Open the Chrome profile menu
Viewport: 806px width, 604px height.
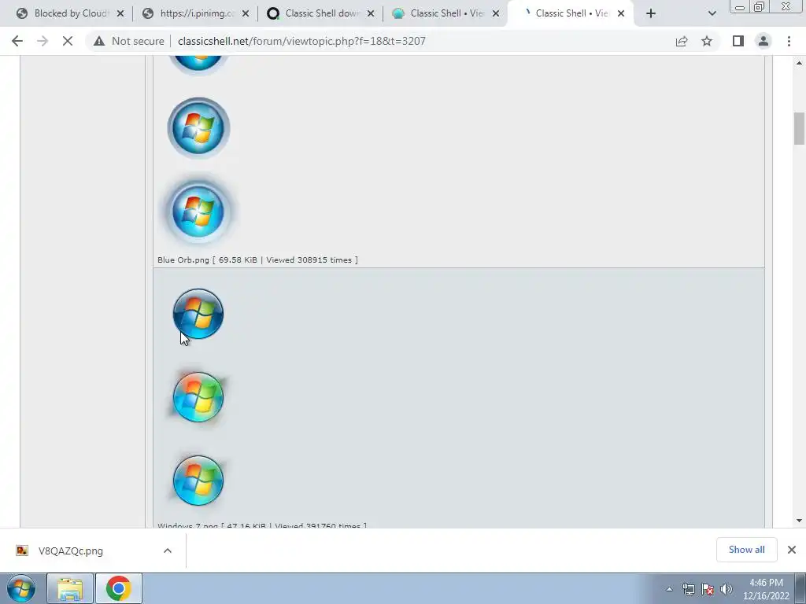(763, 41)
